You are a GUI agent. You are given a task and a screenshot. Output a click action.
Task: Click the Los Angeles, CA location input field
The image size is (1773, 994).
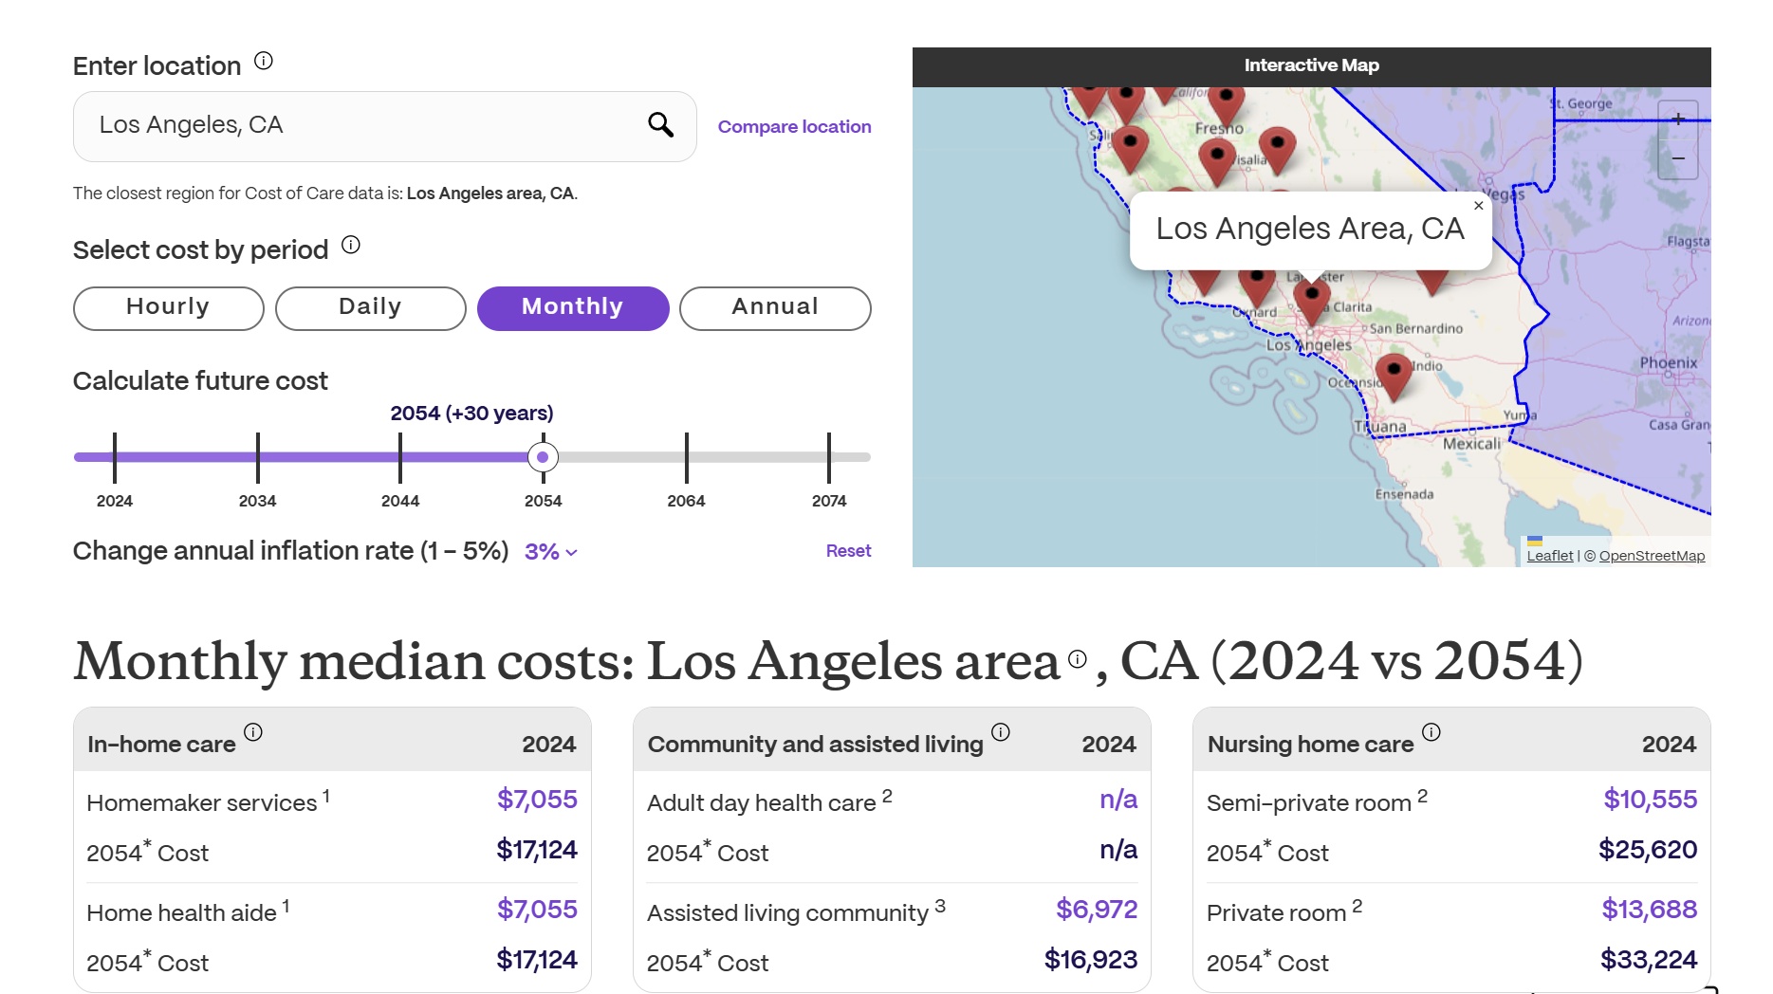360,125
